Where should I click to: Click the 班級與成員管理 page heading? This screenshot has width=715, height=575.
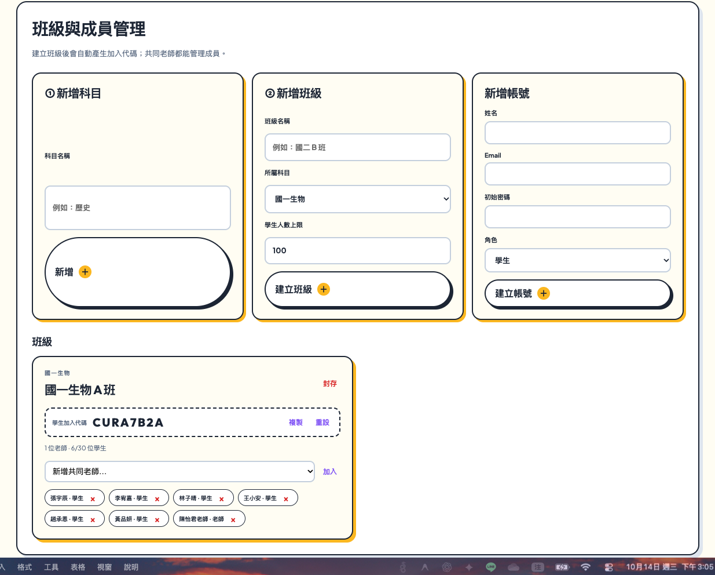coord(89,29)
